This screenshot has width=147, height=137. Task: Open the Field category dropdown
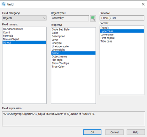pyautogui.click(x=24, y=18)
